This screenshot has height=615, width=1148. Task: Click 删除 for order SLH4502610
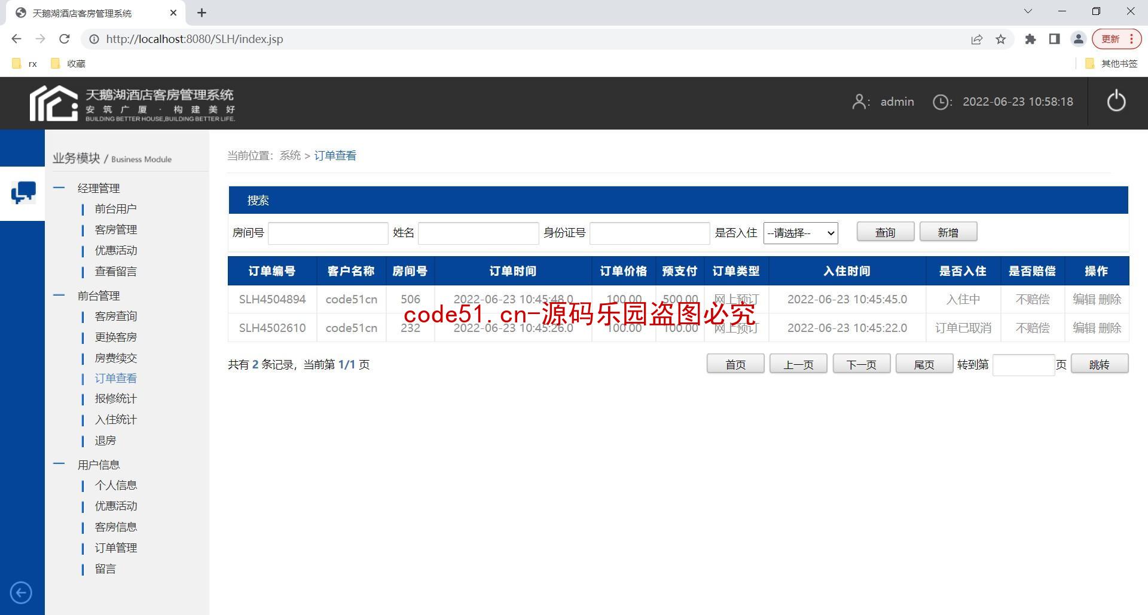pyautogui.click(x=1110, y=328)
